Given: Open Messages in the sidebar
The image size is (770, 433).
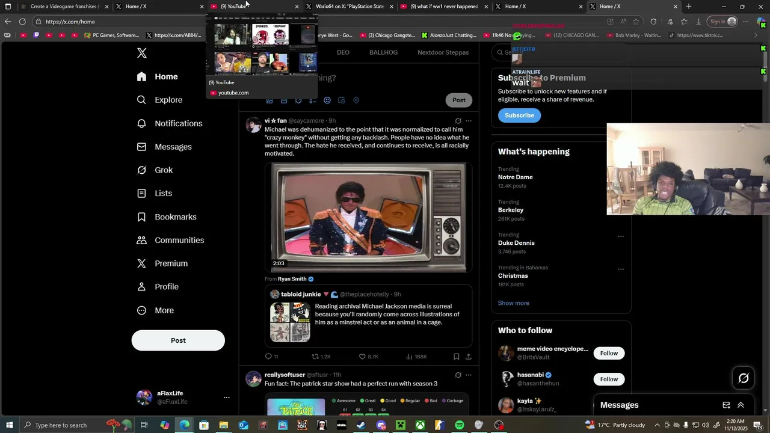Looking at the screenshot, I should pos(164,147).
